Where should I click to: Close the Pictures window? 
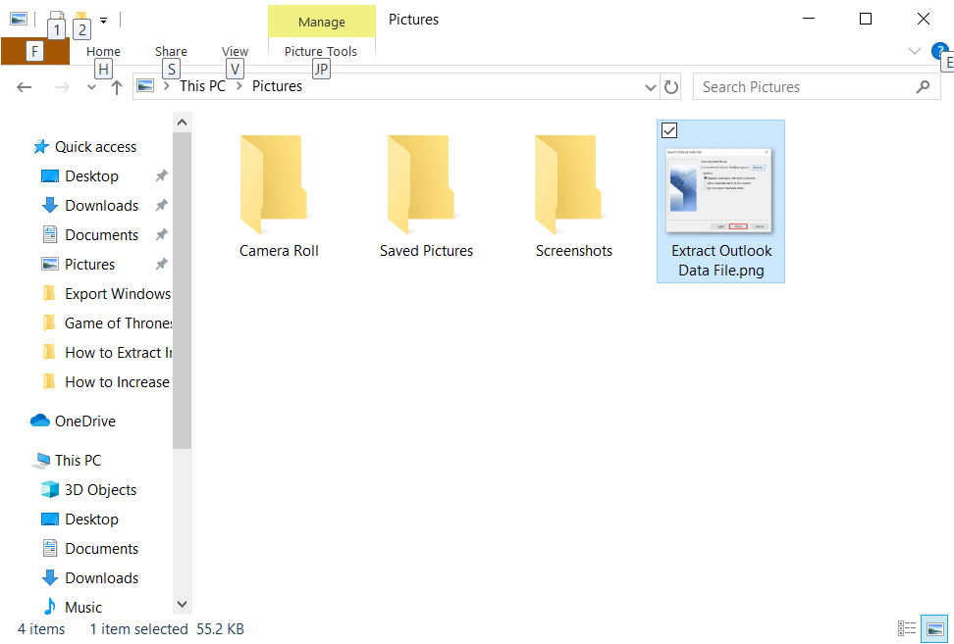pyautogui.click(x=923, y=19)
